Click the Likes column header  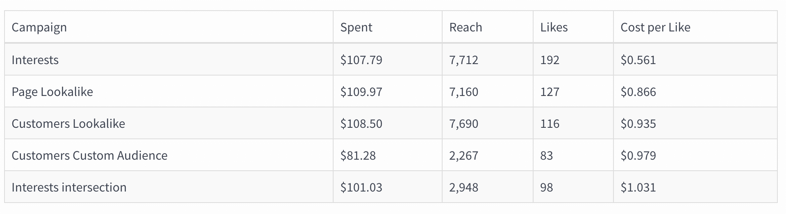click(x=554, y=27)
